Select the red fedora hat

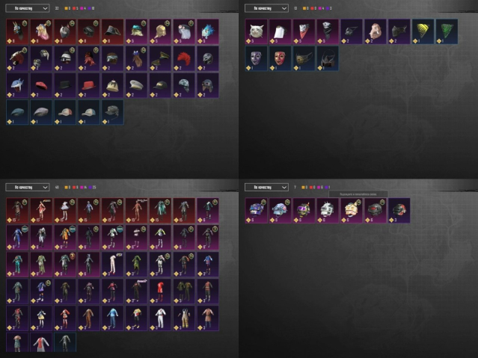pyautogui.click(x=89, y=85)
